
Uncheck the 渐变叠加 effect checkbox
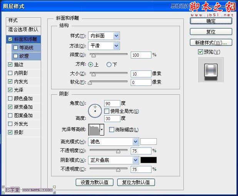click(10, 107)
